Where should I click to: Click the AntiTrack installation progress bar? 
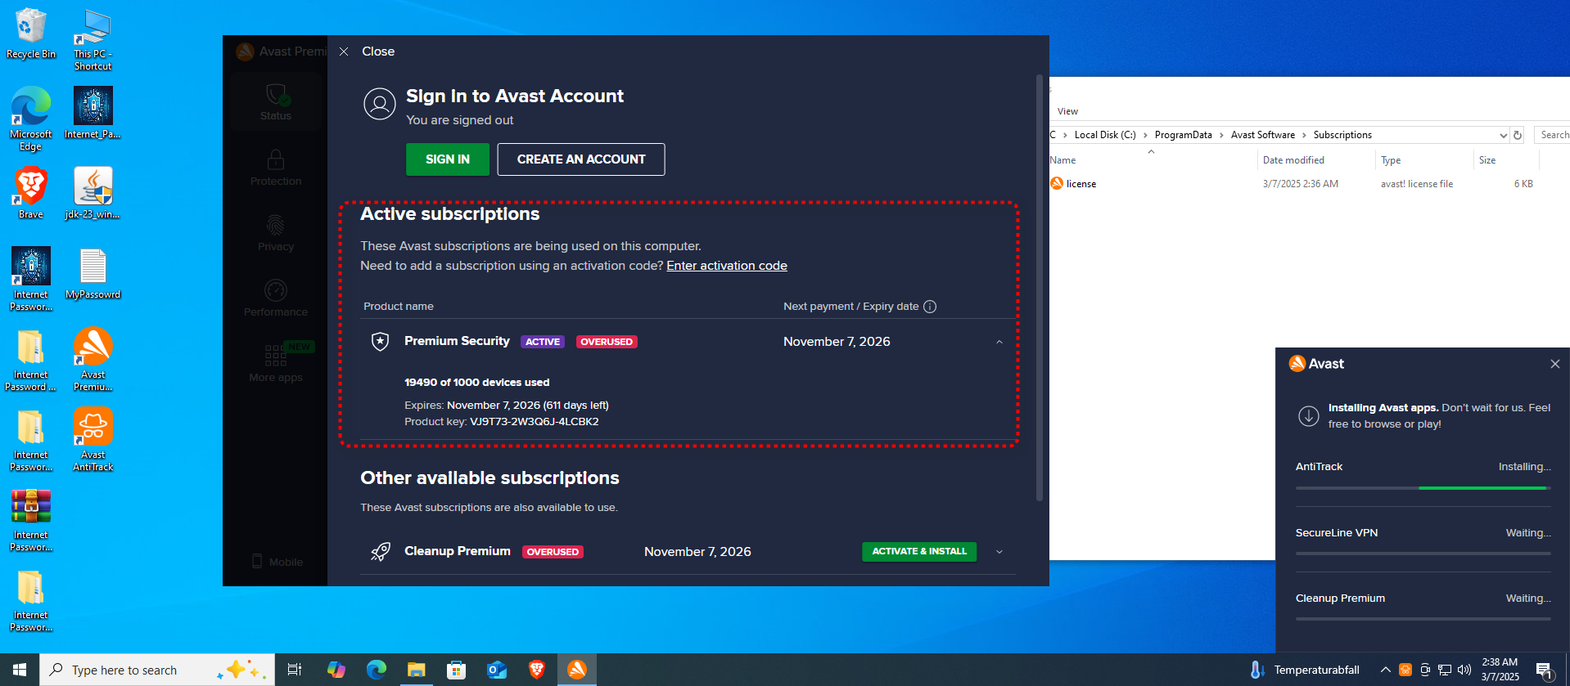[1423, 488]
